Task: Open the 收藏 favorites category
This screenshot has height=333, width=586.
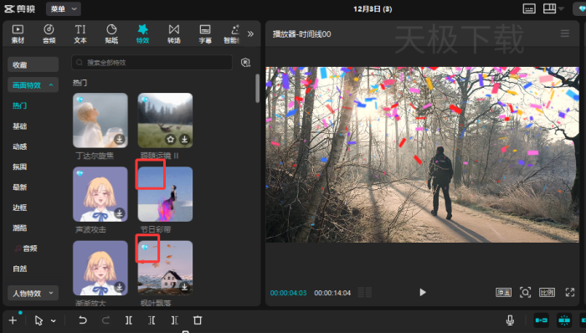Action: click(x=33, y=64)
